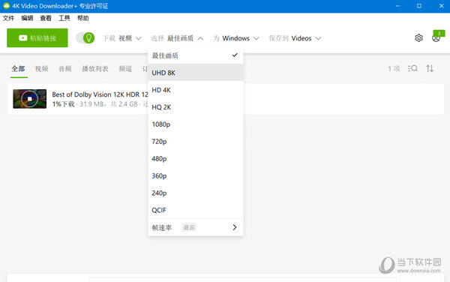450x282 pixels.
Task: Choose 240p quality
Action: 196,193
